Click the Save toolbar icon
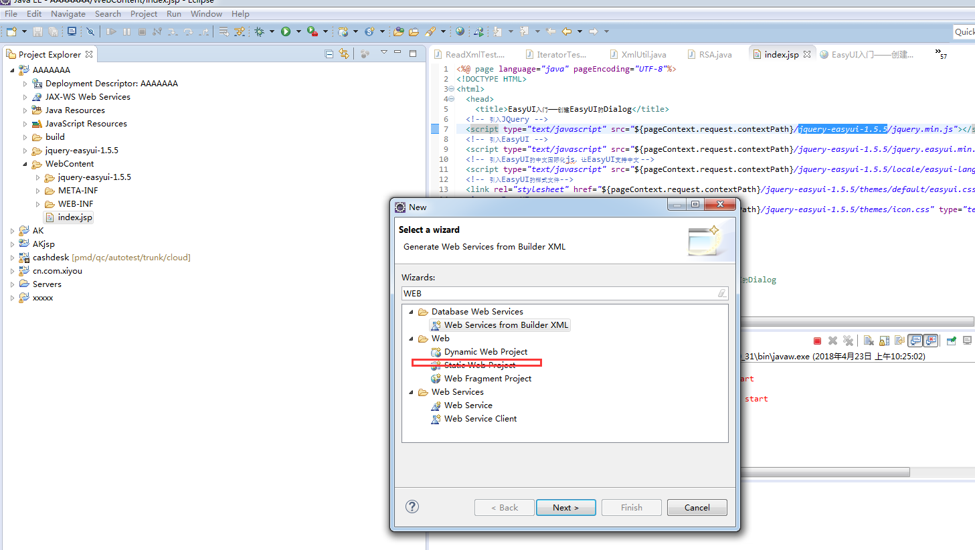975x550 pixels. (38, 31)
